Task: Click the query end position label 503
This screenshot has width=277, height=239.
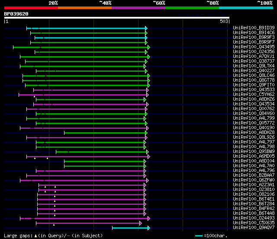Action: point(224,21)
